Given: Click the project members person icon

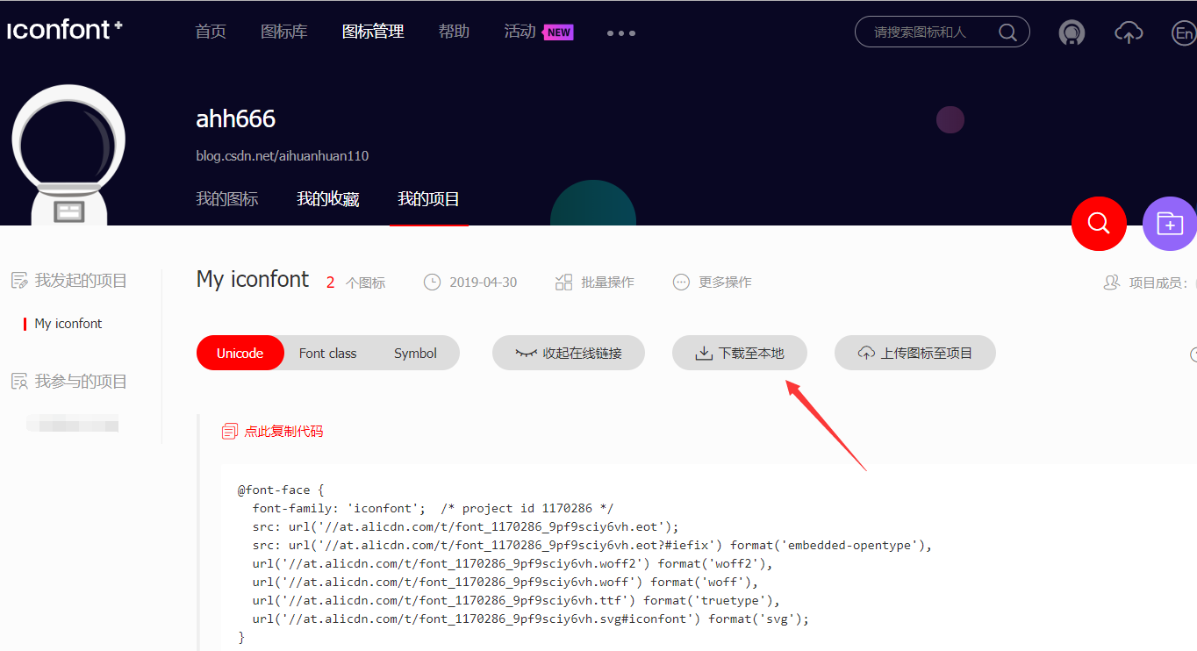Looking at the screenshot, I should [x=1112, y=283].
